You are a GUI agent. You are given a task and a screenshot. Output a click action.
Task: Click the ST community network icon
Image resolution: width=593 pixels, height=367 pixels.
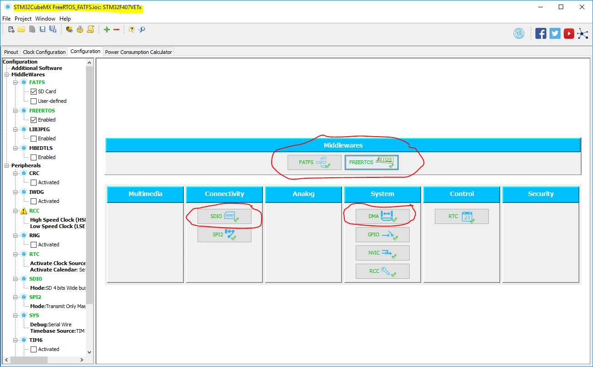(x=582, y=33)
